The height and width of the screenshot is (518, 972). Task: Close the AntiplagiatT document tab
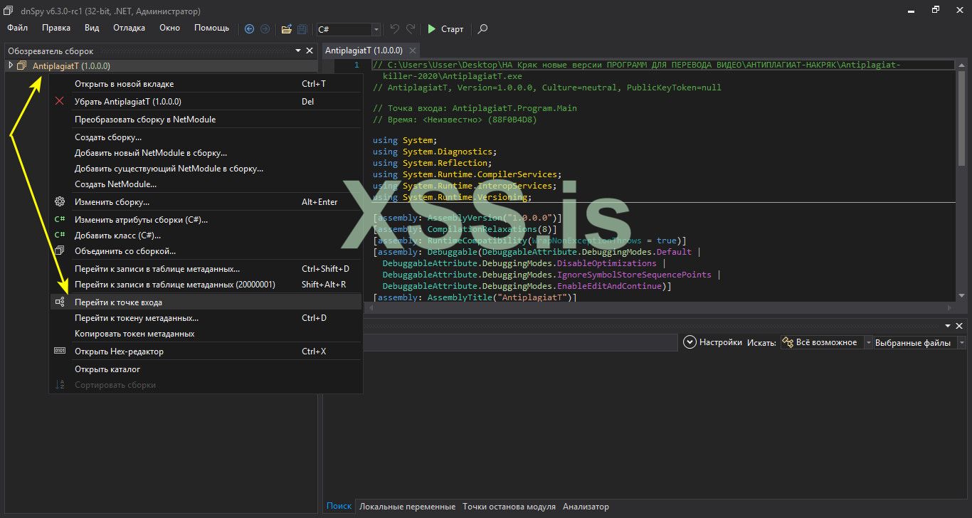pos(413,51)
